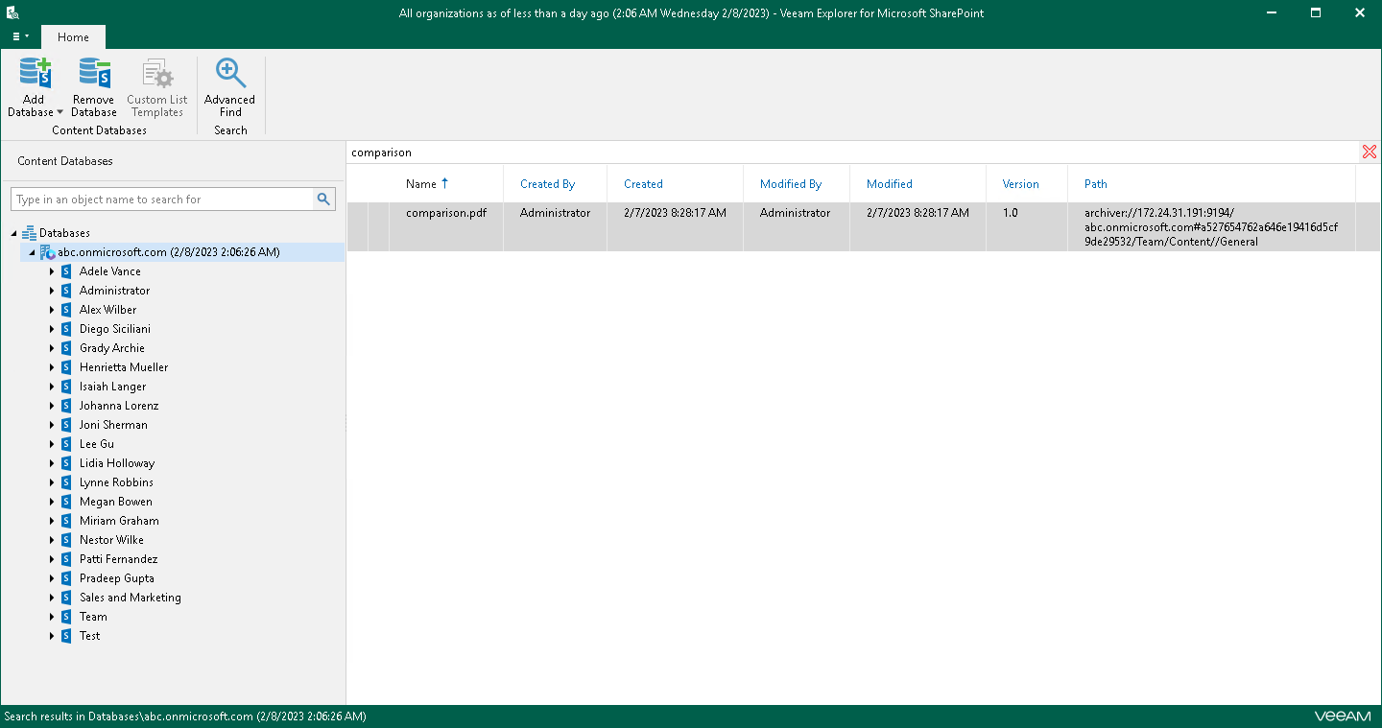
Task: Click the Custom List Templates icon
Action: 157,74
